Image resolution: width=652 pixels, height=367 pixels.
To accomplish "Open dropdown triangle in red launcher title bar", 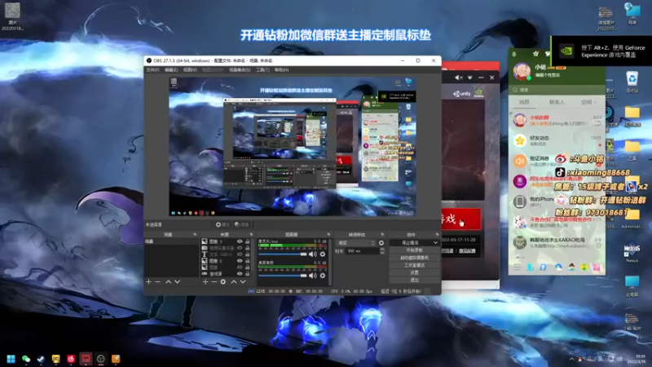I will coord(470,77).
